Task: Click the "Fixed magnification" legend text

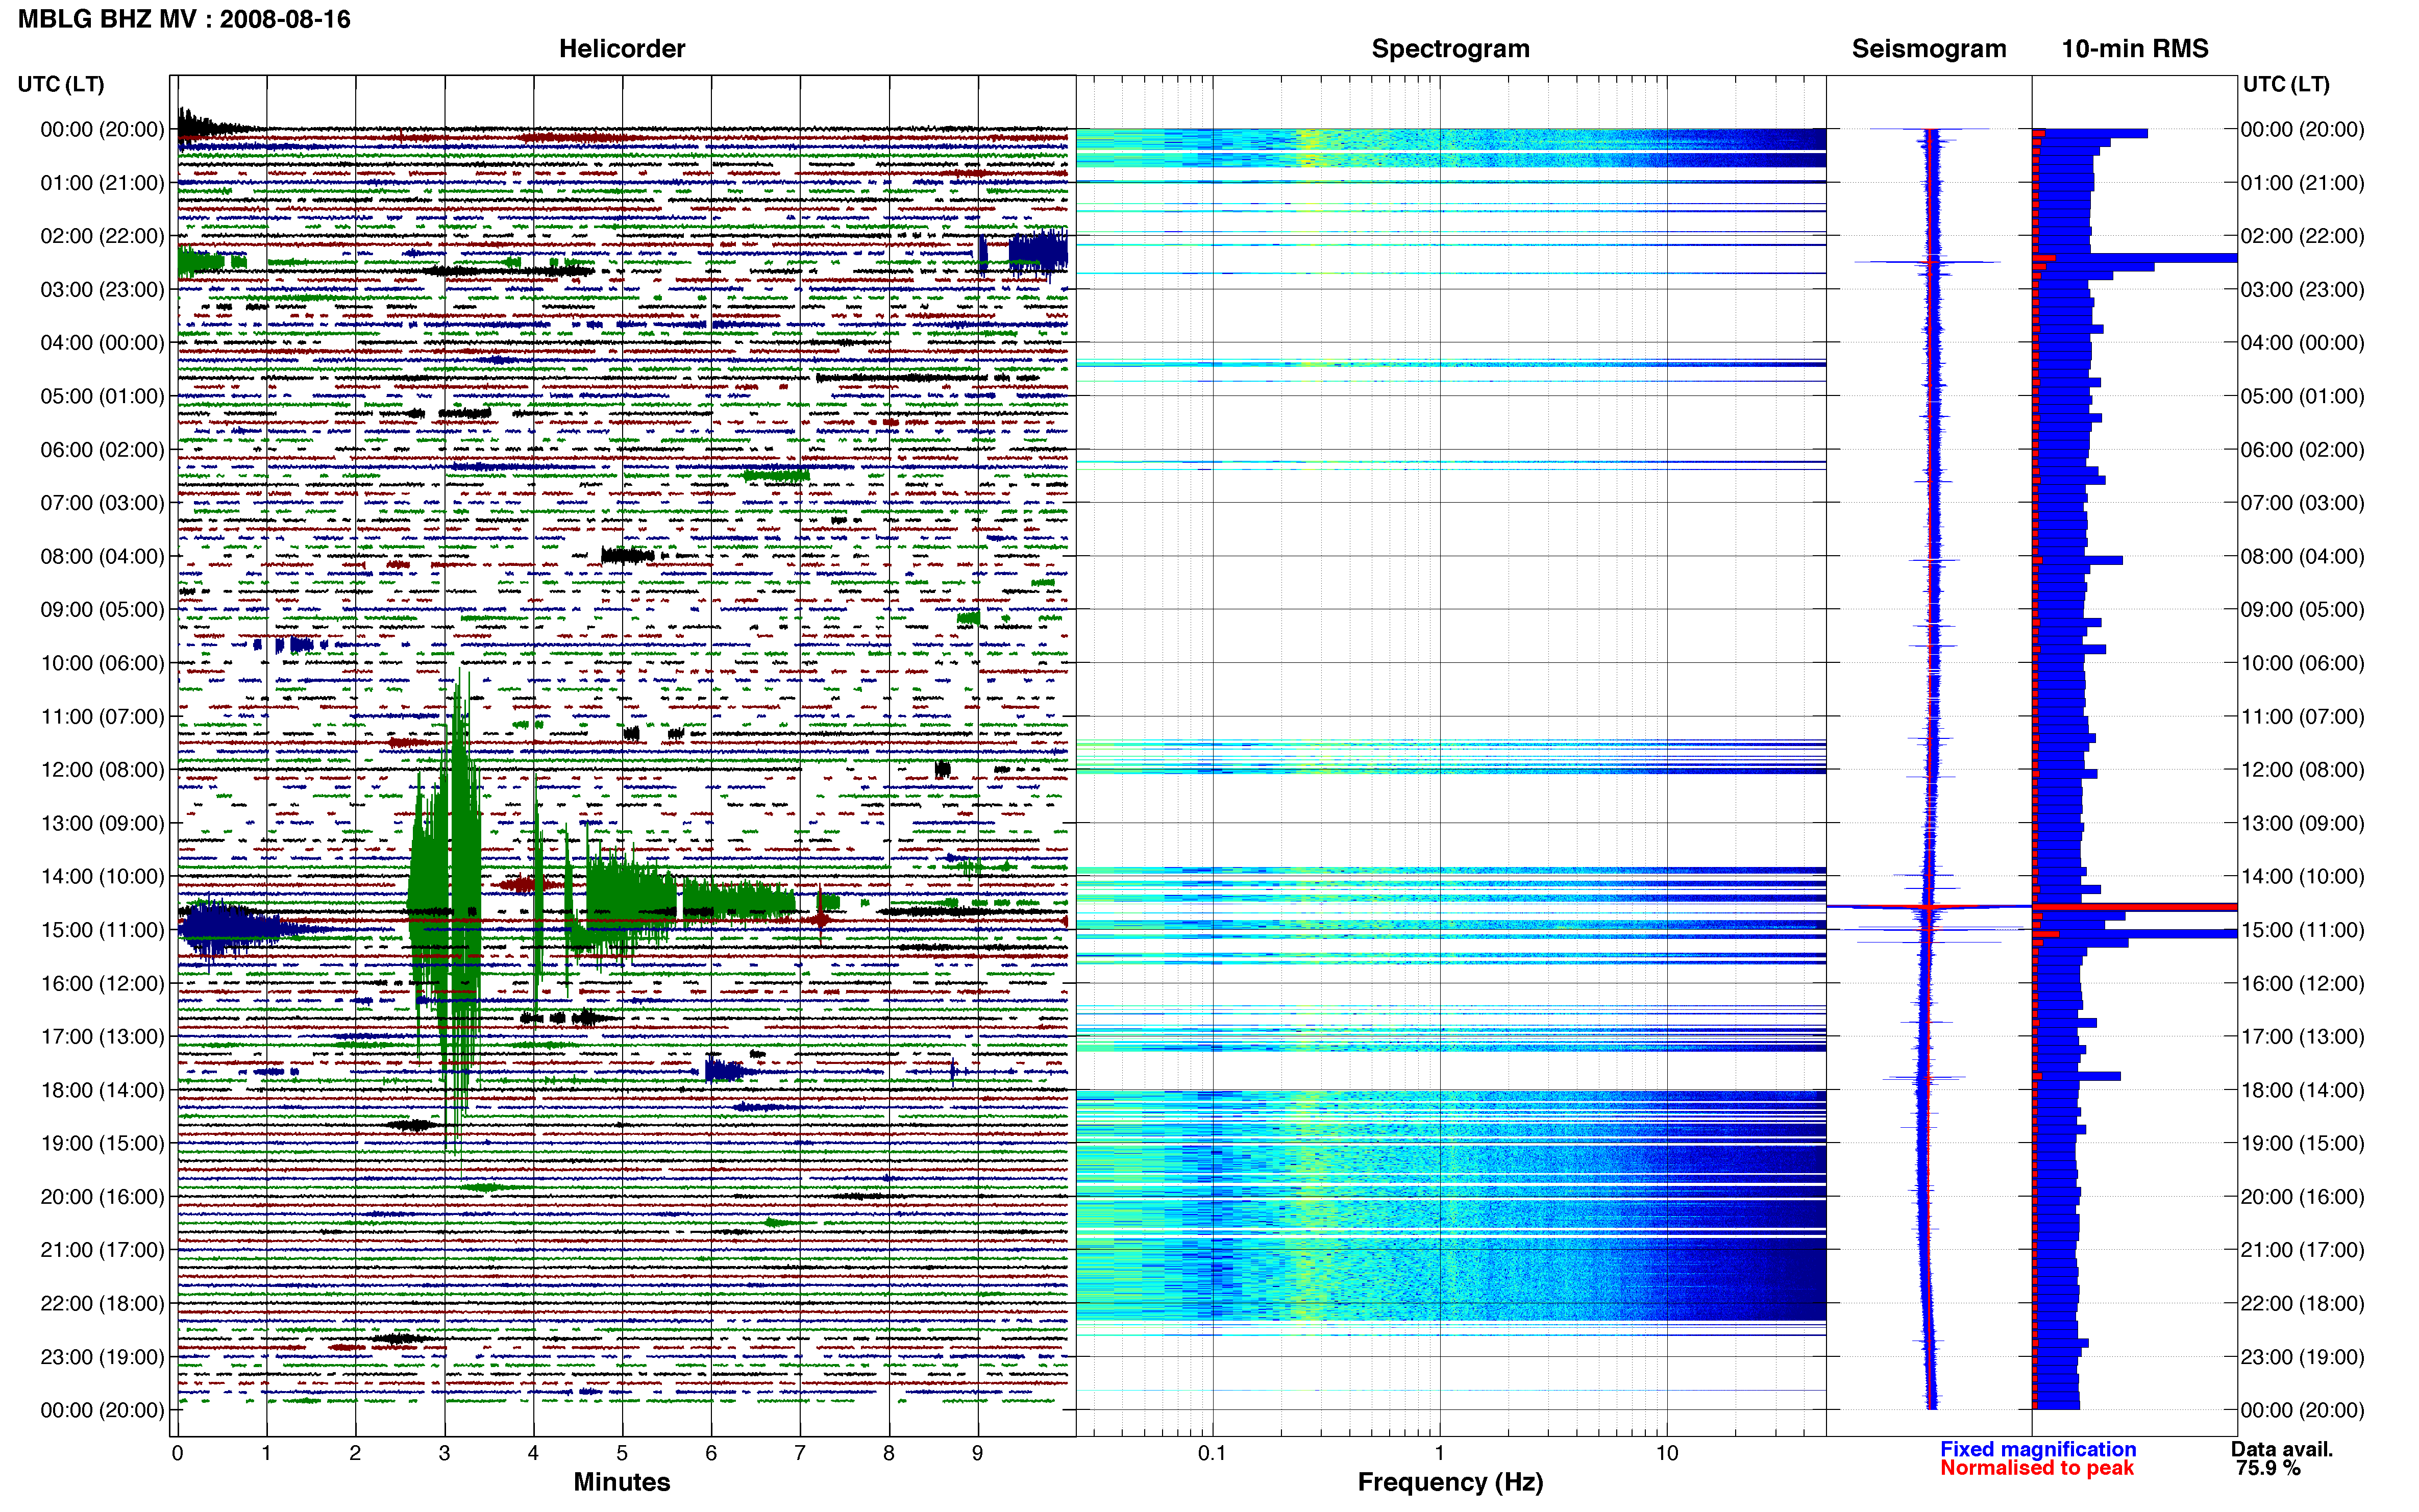Action: (x=2038, y=1449)
